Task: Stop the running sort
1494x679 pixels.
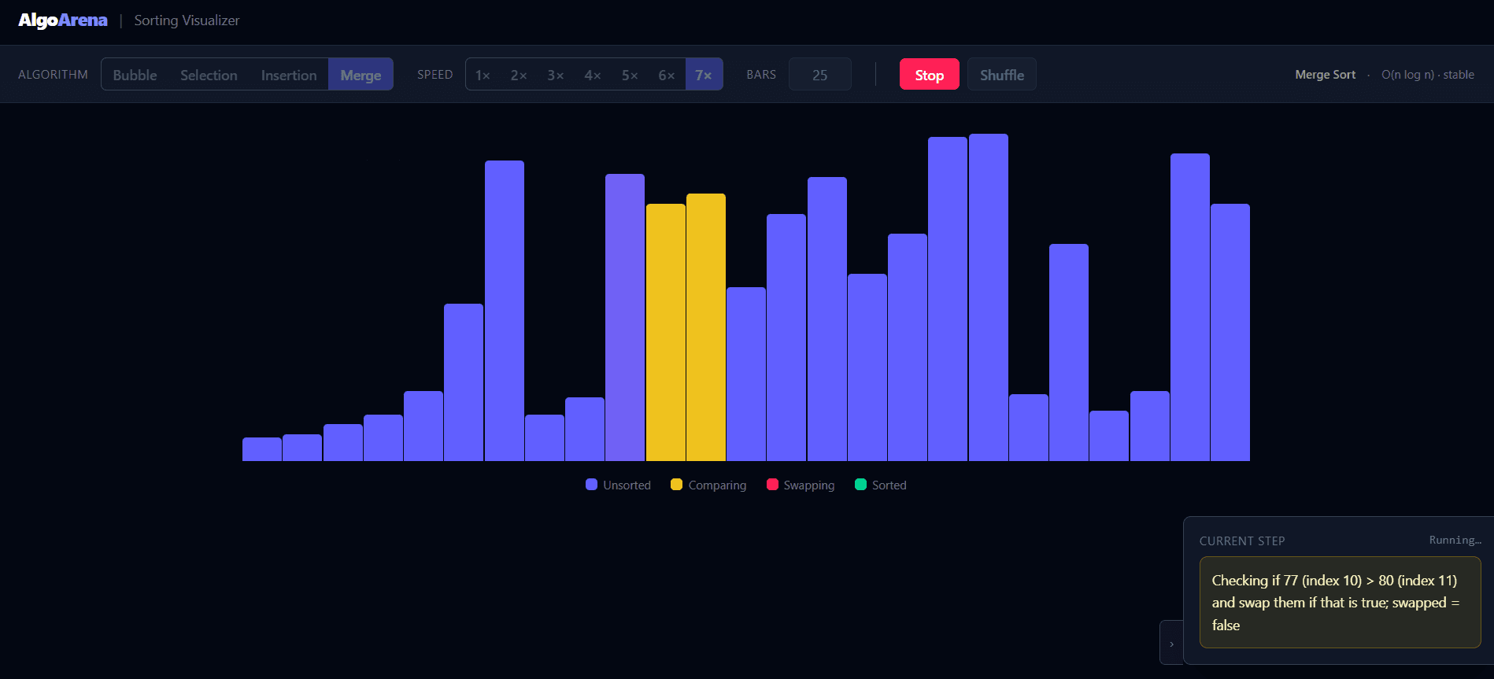Action: tap(930, 75)
